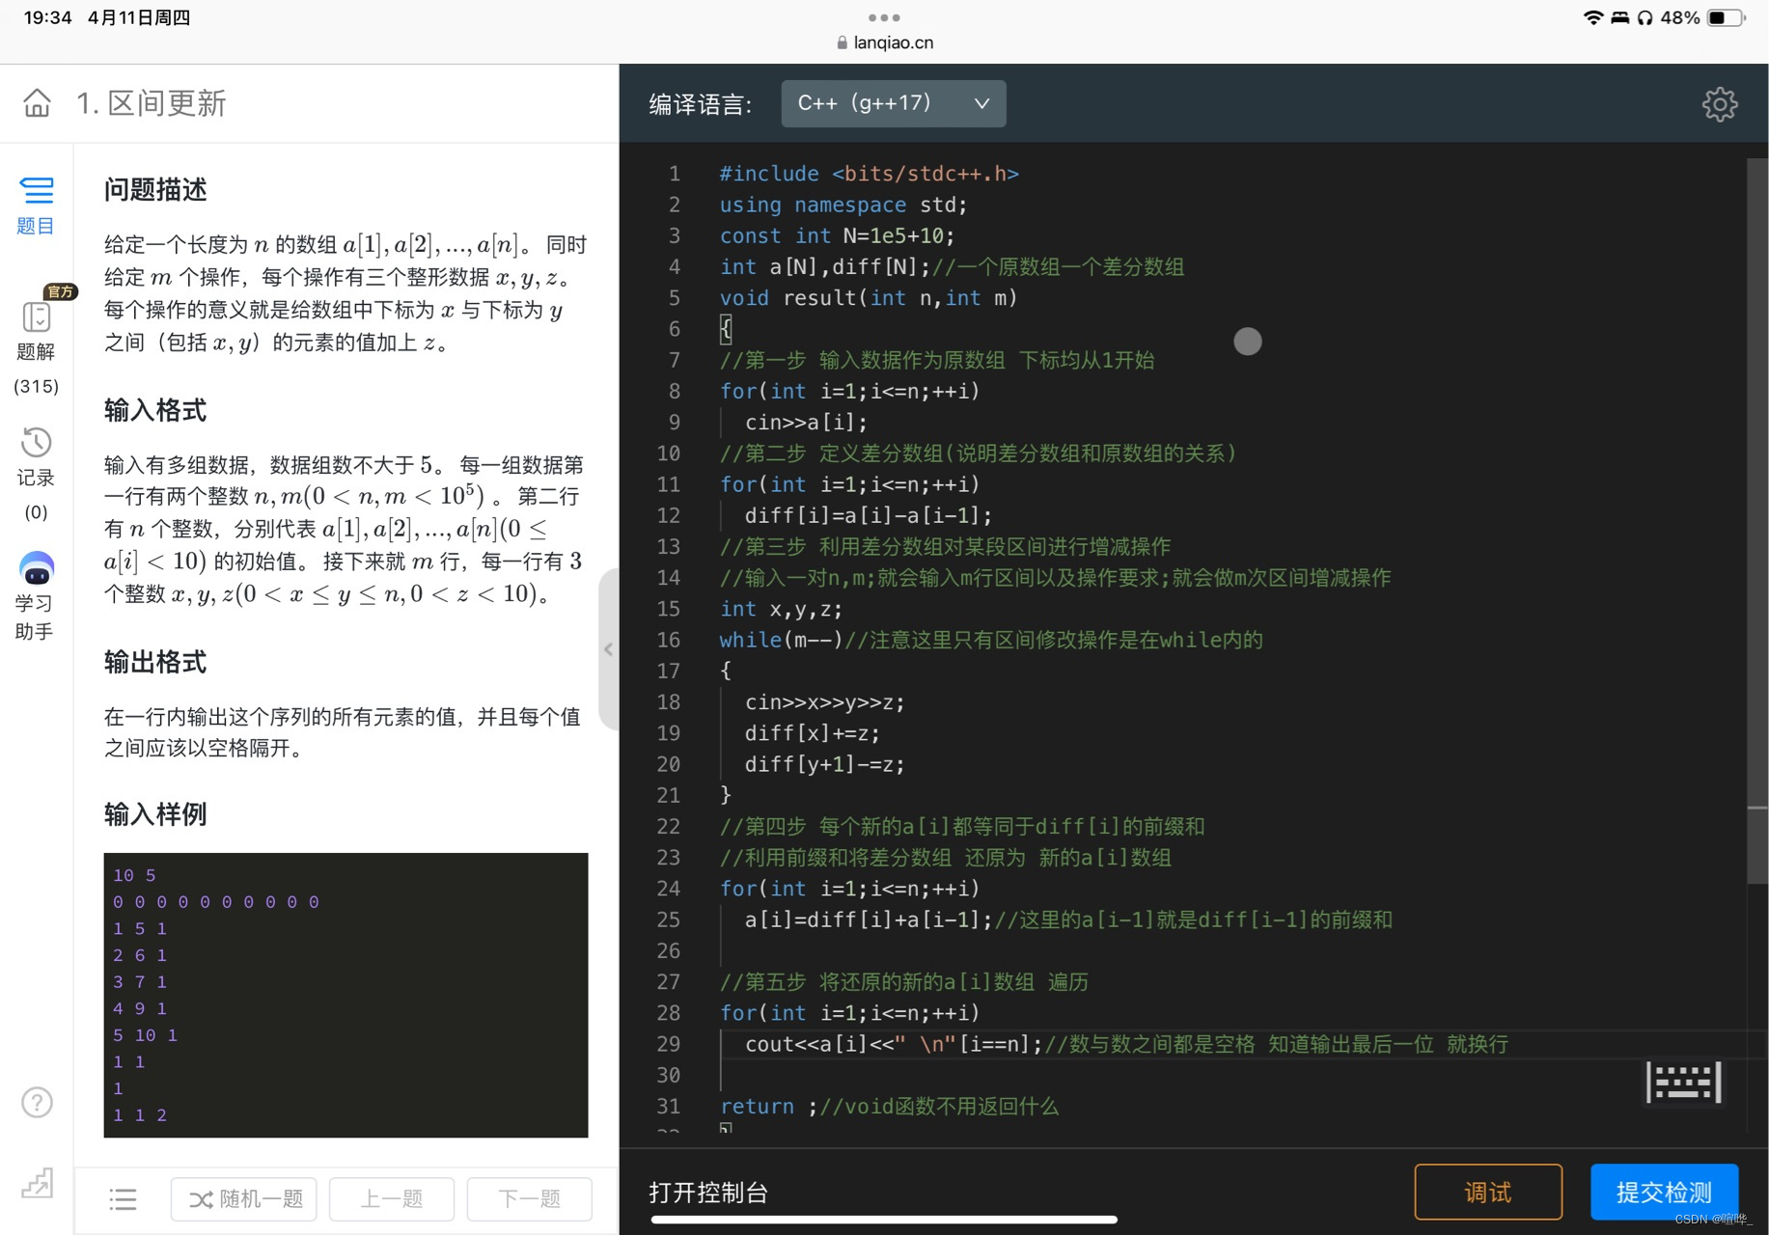This screenshot has width=1769, height=1235.
Task: Click the console drag handle bar
Action: click(884, 1220)
